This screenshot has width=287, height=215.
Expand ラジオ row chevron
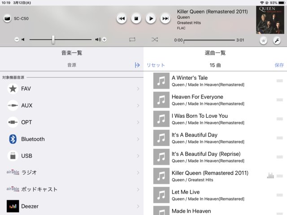click(x=138, y=173)
